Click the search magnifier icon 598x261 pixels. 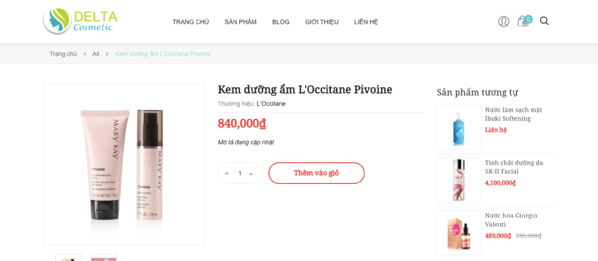click(x=544, y=21)
